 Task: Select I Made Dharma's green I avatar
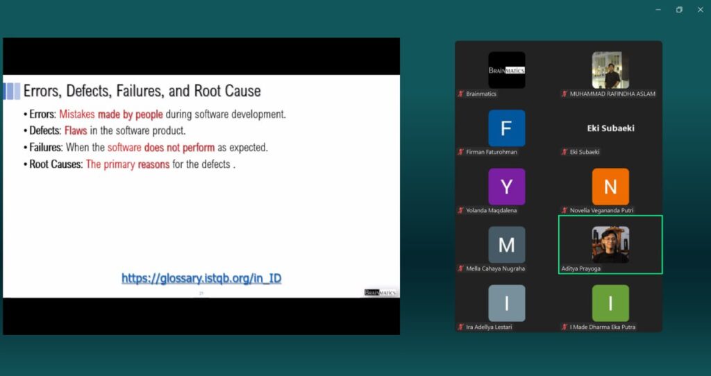point(610,303)
